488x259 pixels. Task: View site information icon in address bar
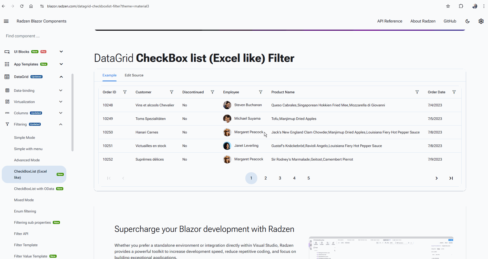42,6
